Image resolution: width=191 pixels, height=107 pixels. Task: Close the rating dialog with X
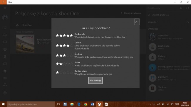[137, 22]
